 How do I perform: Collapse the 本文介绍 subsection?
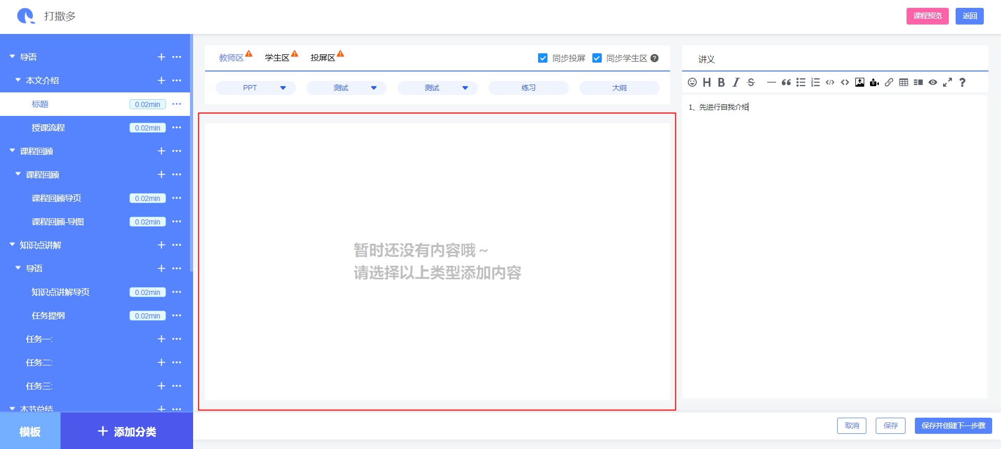[x=18, y=80]
